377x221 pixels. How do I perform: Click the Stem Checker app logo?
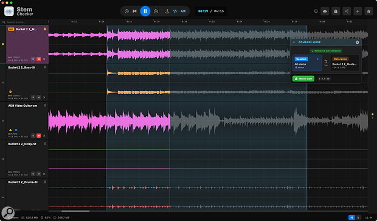pos(9,12)
